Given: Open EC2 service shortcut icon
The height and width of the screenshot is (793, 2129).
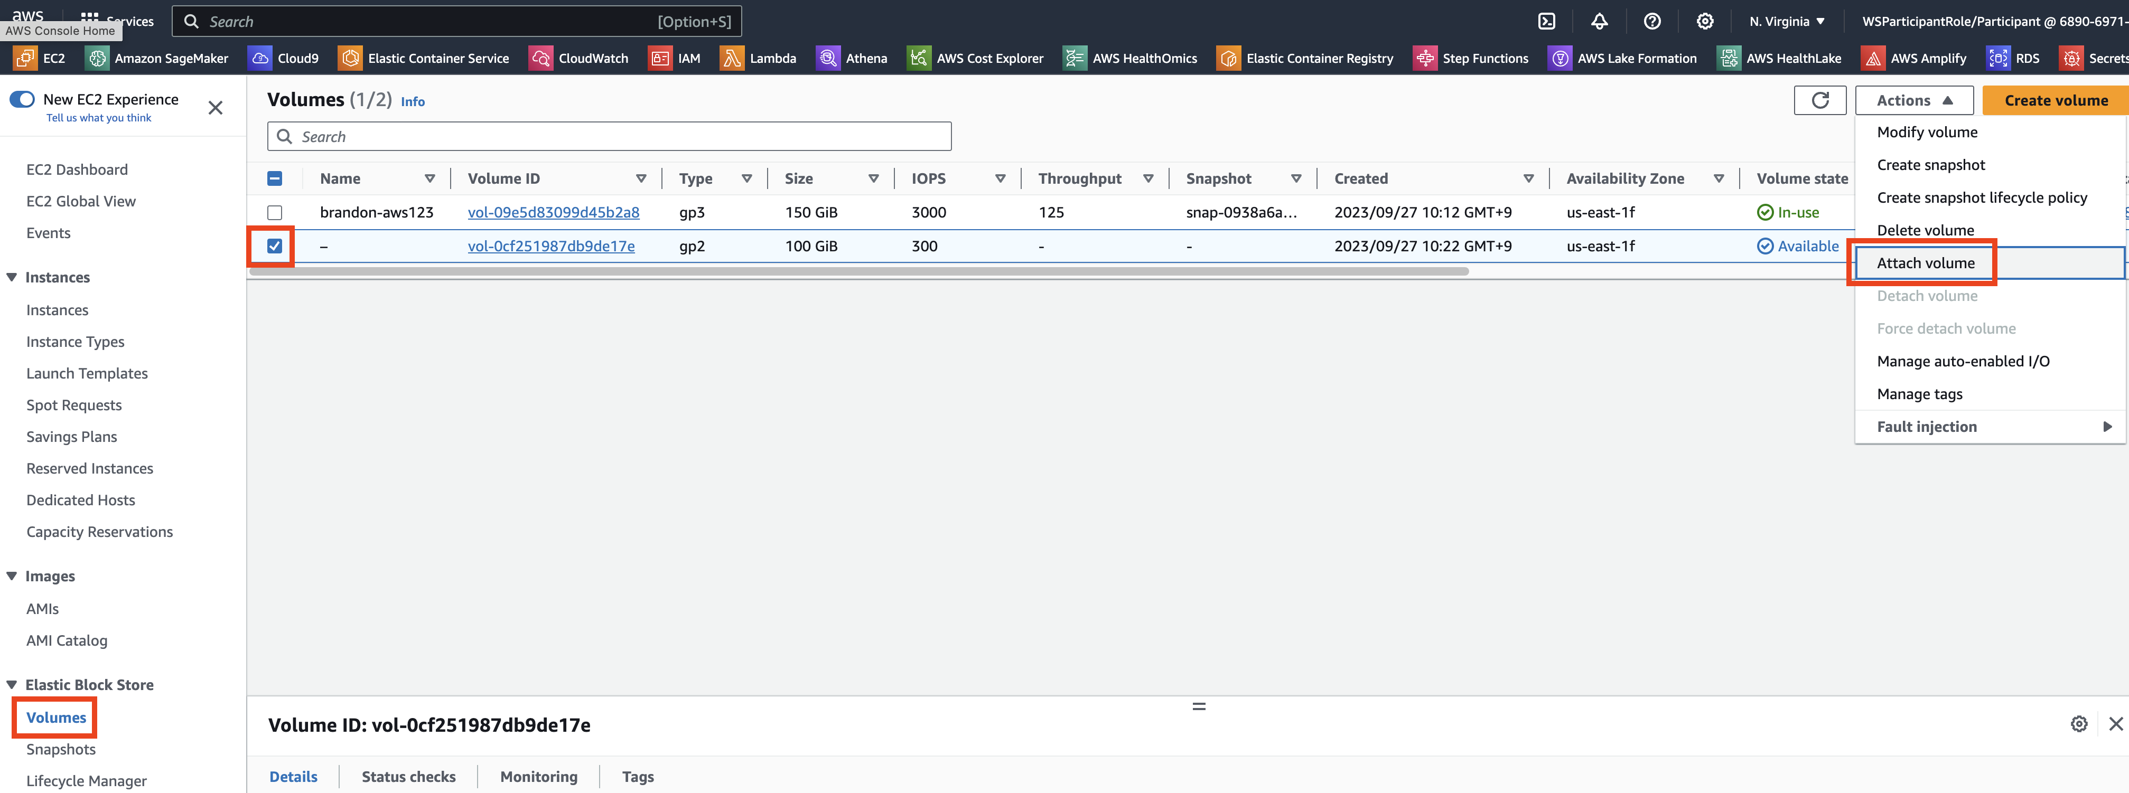Looking at the screenshot, I should [25, 58].
